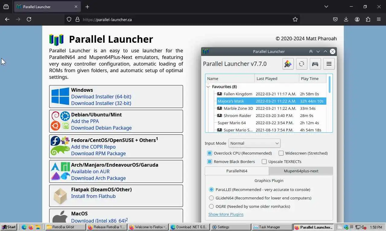The image size is (386, 231).
Task: Select the OGRE graphics plugin radio
Action: (211, 206)
